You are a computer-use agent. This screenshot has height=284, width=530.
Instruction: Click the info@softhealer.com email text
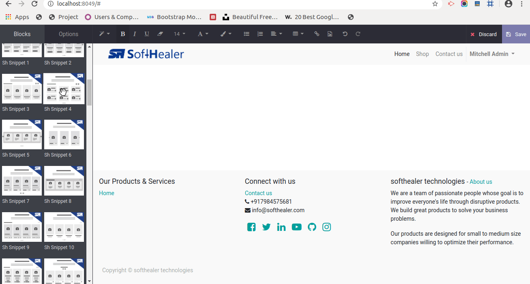click(x=278, y=210)
